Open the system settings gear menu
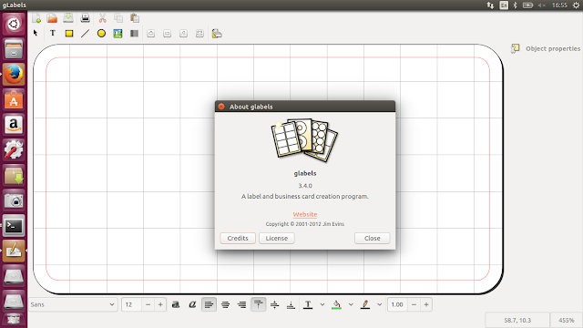 coord(576,5)
